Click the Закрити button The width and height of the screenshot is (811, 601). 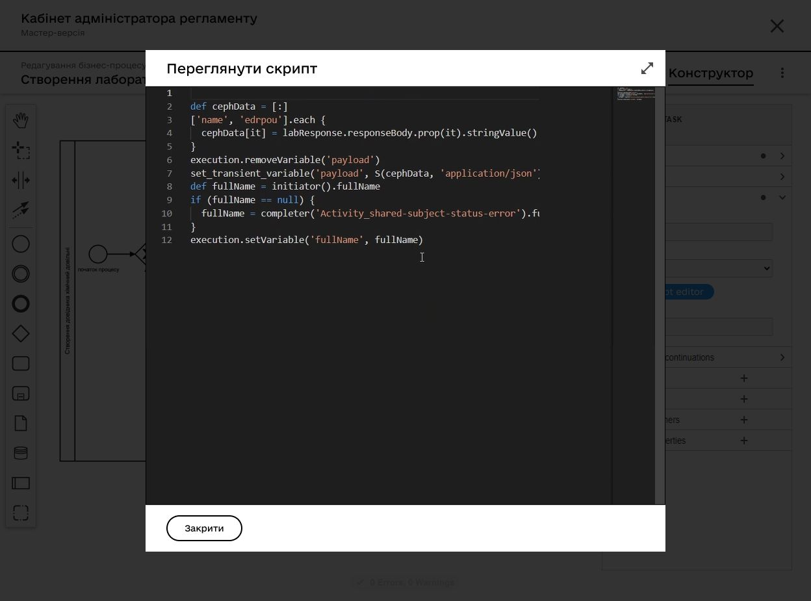click(204, 528)
